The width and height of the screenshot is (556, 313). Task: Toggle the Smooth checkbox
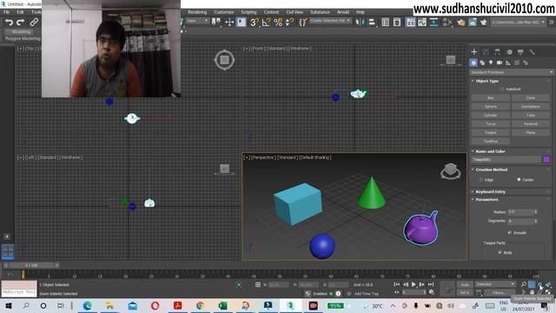(x=510, y=233)
